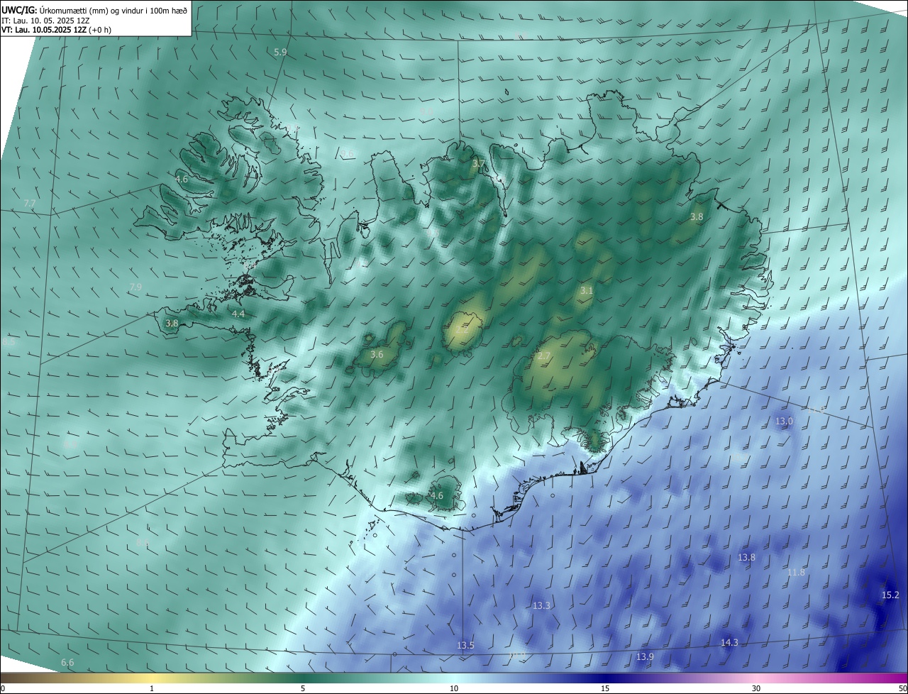The width and height of the screenshot is (908, 694).
Task: Click the 3.6 value label
Action: click(377, 355)
